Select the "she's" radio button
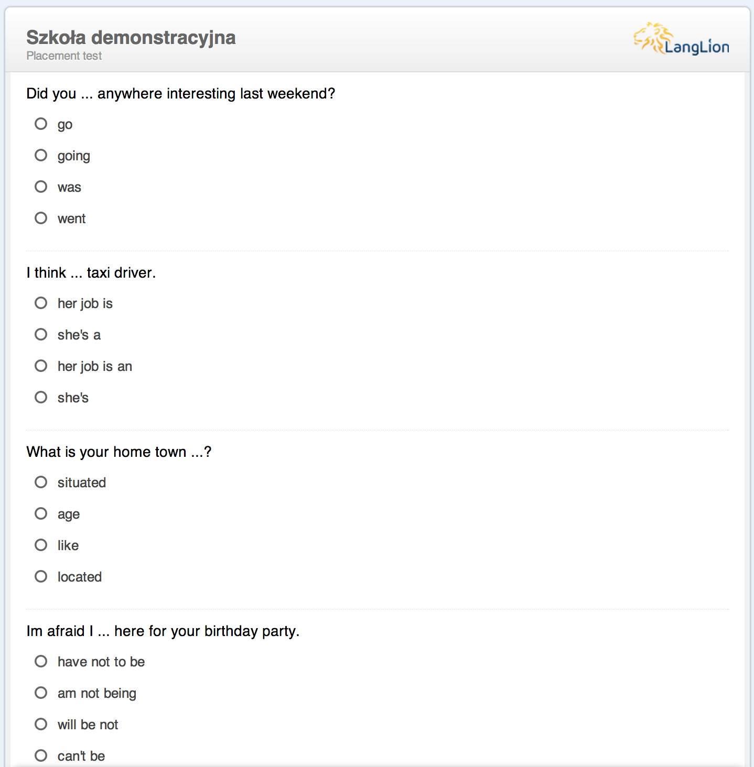754x767 pixels. click(x=41, y=398)
